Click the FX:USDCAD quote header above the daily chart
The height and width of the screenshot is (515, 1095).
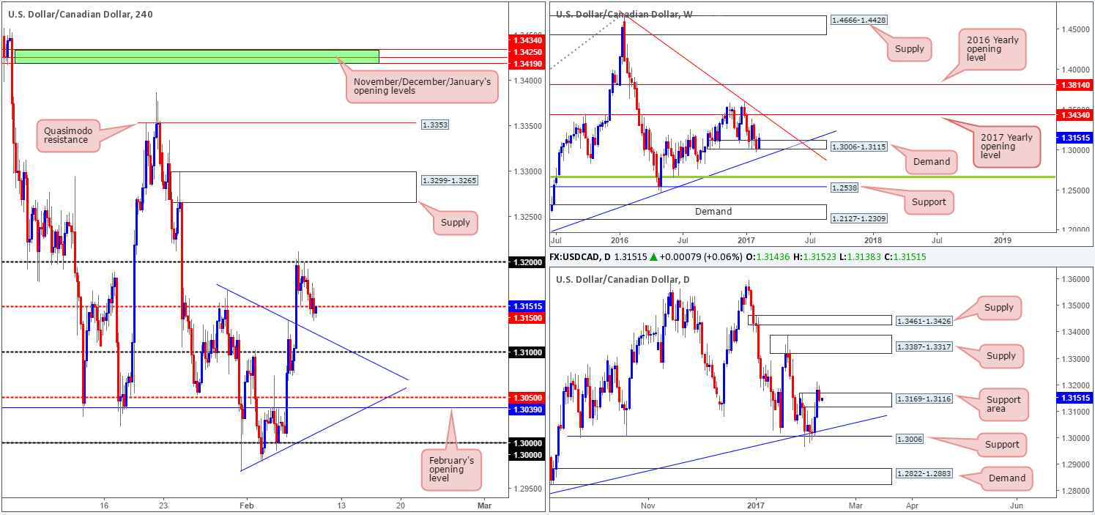point(738,259)
